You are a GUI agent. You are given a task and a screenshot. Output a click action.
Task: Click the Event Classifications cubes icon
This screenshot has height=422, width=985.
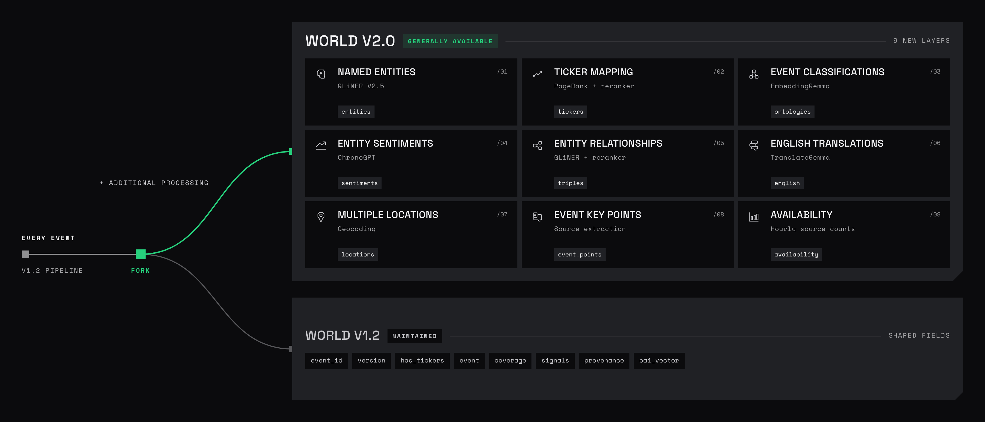tap(754, 74)
